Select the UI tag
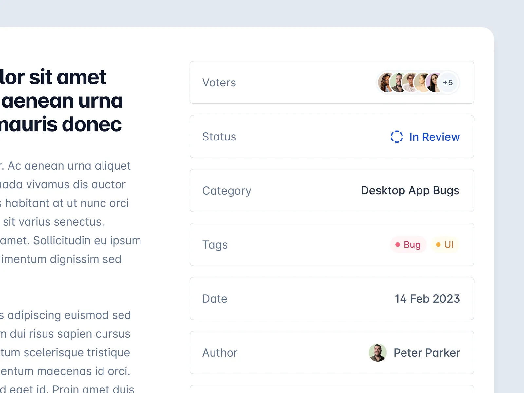The width and height of the screenshot is (524, 393). [445, 245]
